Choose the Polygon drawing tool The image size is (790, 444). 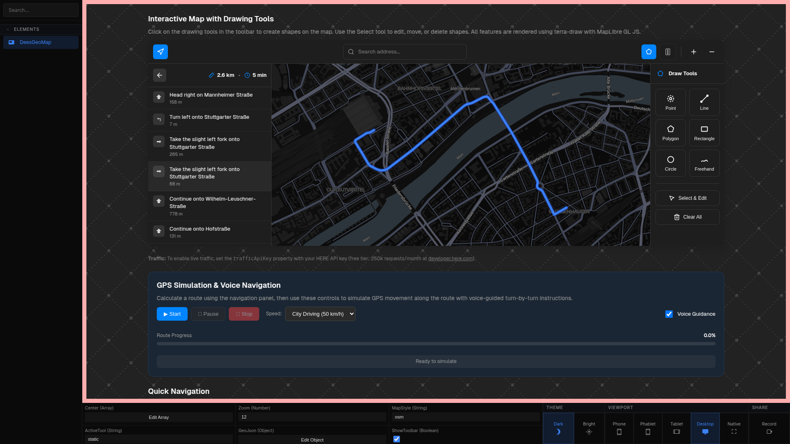click(x=670, y=133)
